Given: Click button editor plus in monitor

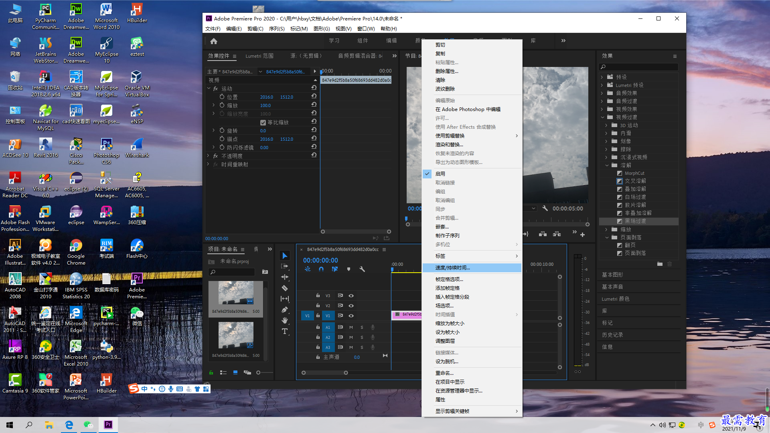Looking at the screenshot, I should [582, 235].
